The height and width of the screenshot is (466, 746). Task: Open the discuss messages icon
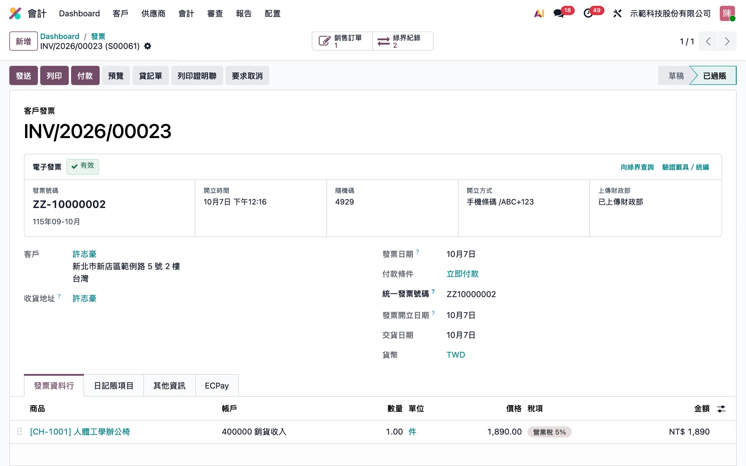(559, 13)
